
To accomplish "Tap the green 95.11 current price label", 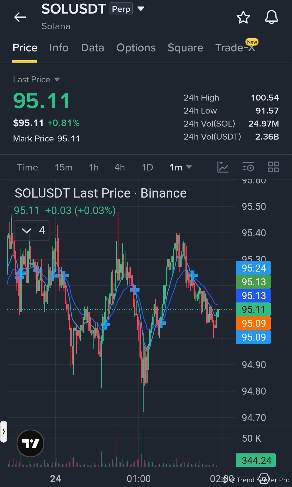I will 253,309.
